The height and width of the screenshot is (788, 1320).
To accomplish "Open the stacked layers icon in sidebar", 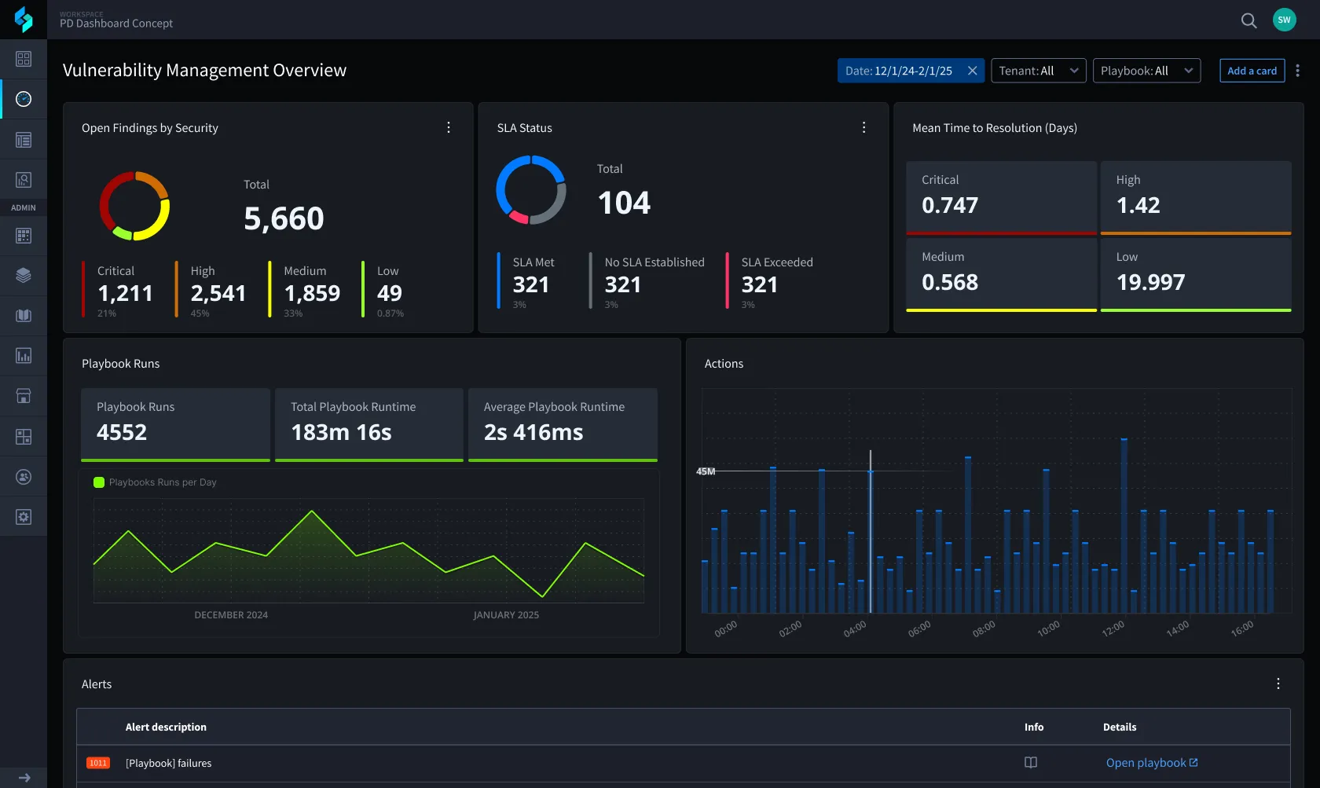I will [x=24, y=275].
